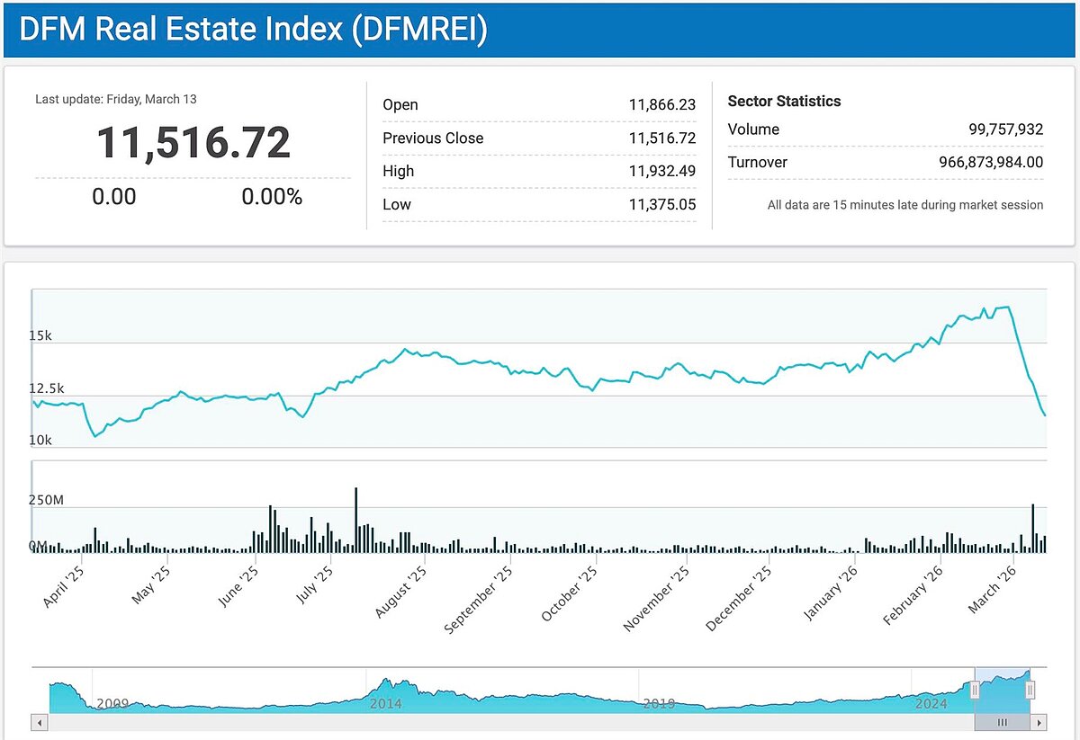Click the 2024 label in the navigator

click(x=931, y=703)
